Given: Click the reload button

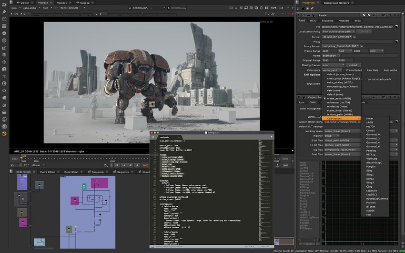Looking at the screenshot, I should click(x=353, y=65).
